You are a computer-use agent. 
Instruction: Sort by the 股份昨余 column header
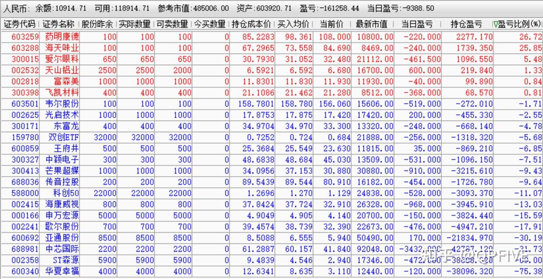point(98,24)
